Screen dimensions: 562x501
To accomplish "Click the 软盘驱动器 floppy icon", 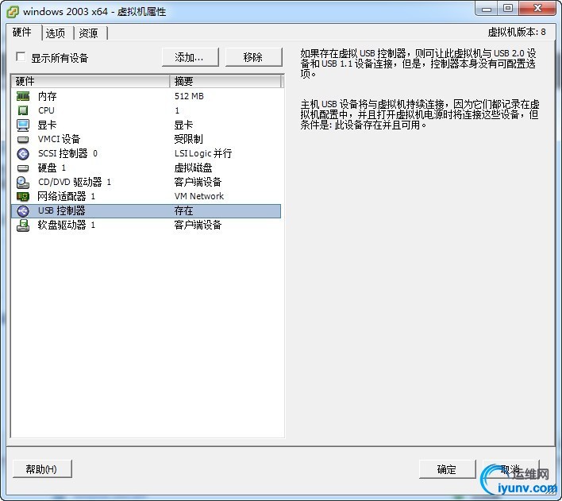I will click(23, 225).
